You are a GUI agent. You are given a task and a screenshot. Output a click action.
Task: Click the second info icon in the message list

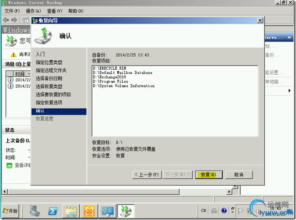pyautogui.click(x=10, y=86)
